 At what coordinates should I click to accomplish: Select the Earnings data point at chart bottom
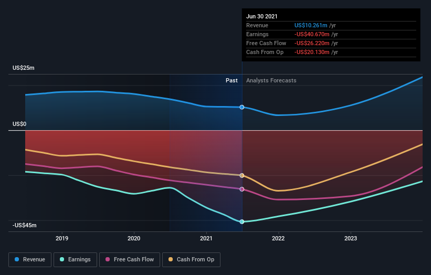point(242,221)
